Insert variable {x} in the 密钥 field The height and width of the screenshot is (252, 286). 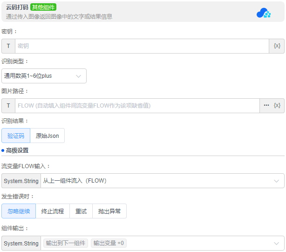coord(277,46)
